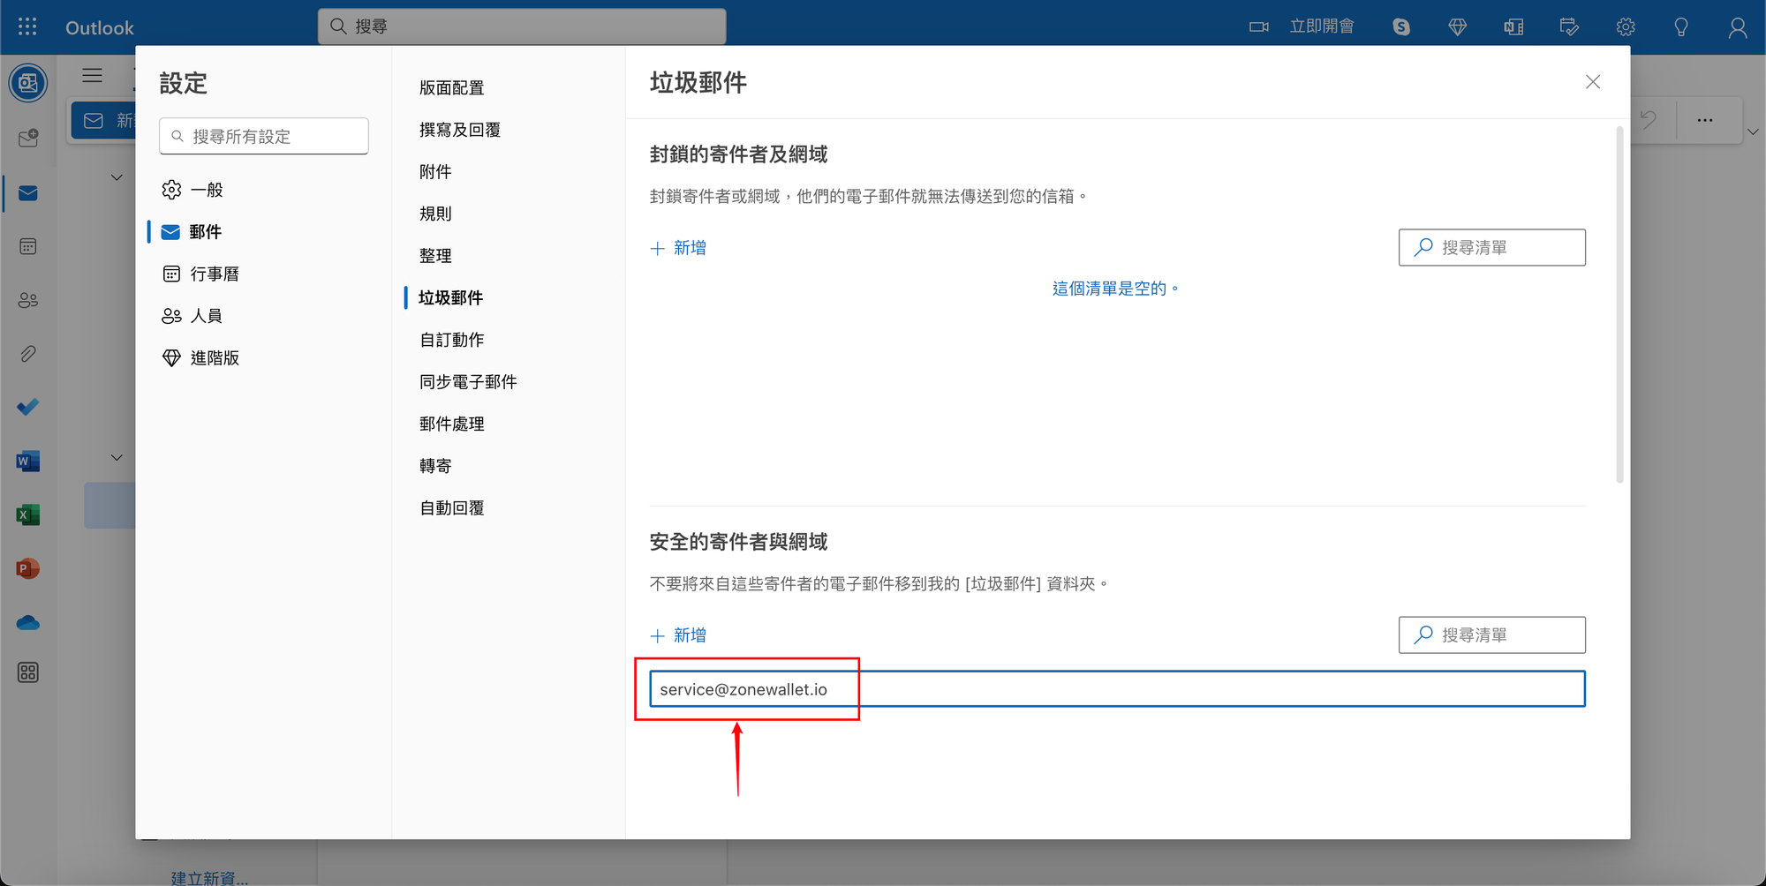
Task: Open the account profile icon
Action: 1738,28
